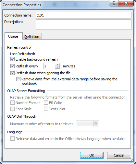Tick the Office display language checkbox
136x164 pixels.
pos(12,139)
